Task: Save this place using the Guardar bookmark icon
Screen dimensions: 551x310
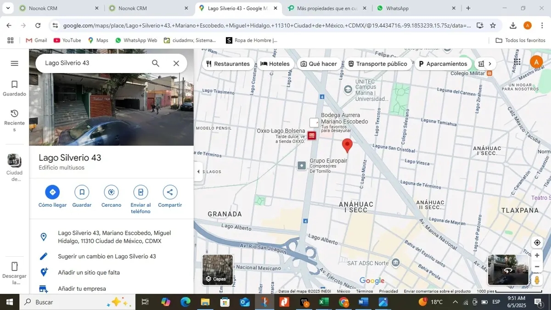Action: tap(81, 192)
